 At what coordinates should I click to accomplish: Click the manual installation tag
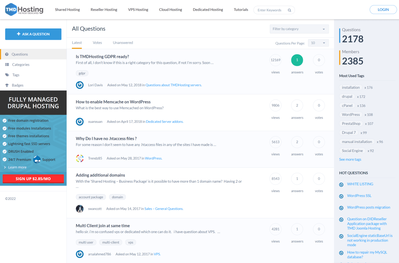pos(357,142)
